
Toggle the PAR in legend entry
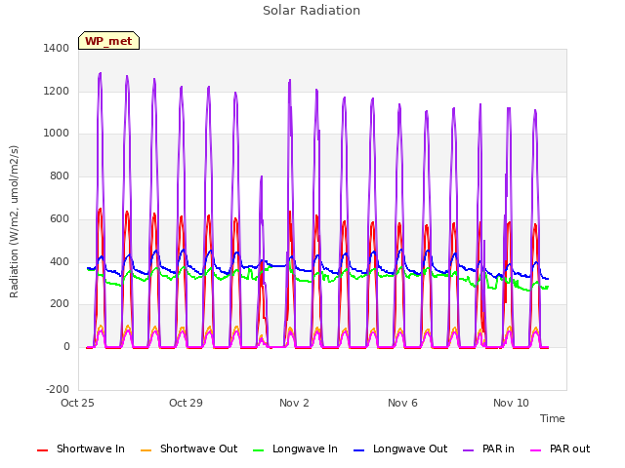488,448
